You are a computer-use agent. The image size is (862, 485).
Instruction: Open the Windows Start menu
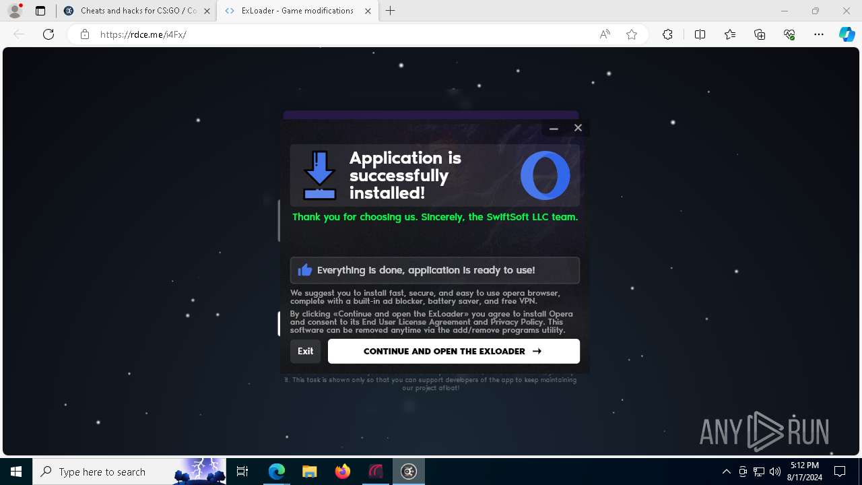[16, 472]
